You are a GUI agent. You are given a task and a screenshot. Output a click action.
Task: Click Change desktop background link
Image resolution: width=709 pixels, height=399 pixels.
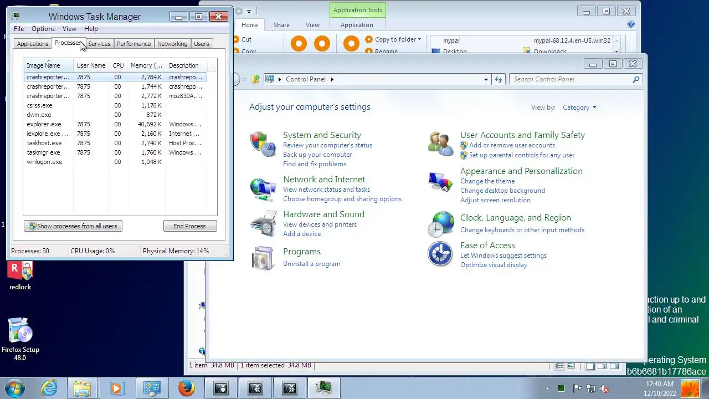502,191
